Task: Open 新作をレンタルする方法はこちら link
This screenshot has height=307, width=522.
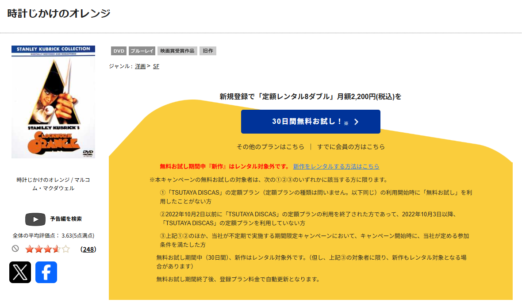Action: 336,166
